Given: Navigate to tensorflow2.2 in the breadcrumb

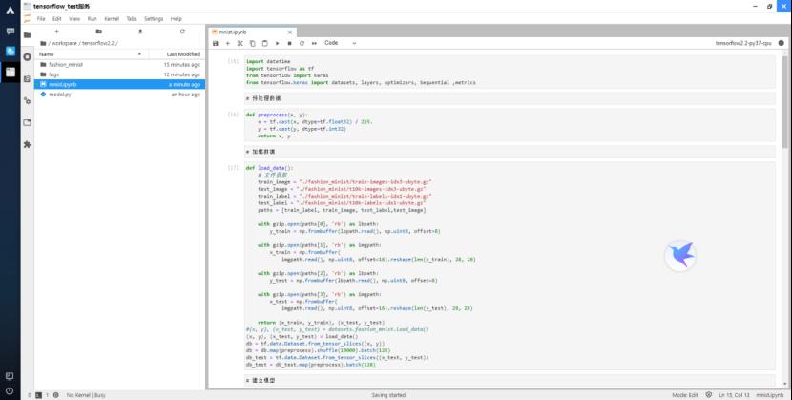Looking at the screenshot, I should coord(98,43).
